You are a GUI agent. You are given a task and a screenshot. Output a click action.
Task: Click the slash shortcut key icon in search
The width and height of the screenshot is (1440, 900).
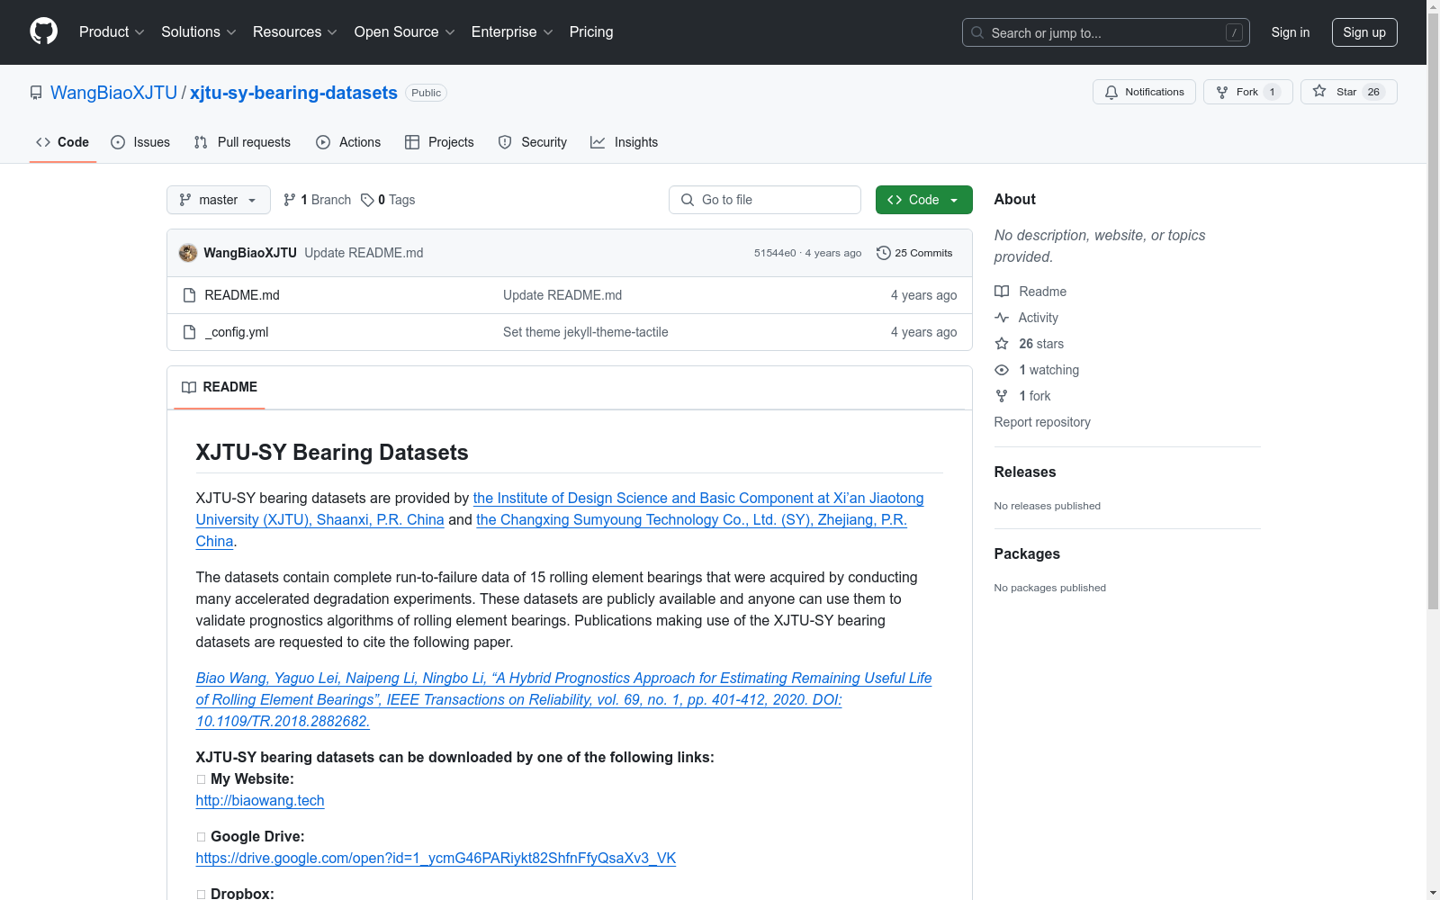[1234, 32]
